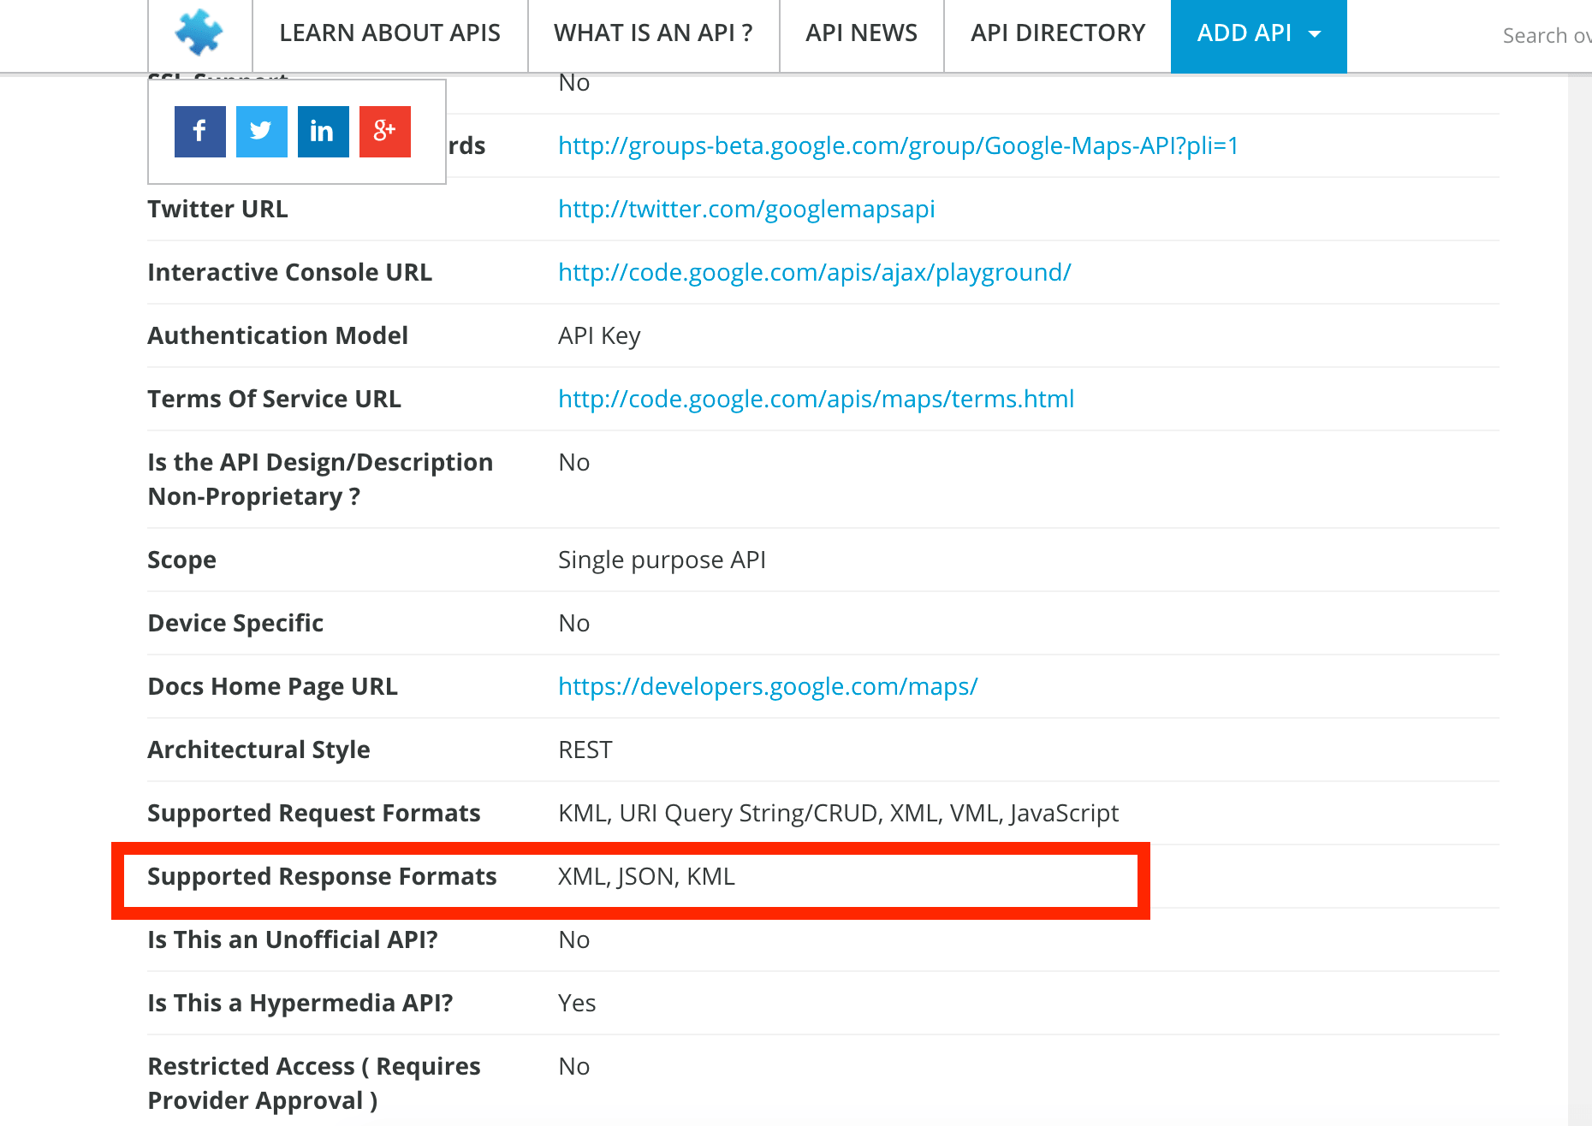Click the puzzle piece site logo
The image size is (1592, 1126).
(199, 33)
